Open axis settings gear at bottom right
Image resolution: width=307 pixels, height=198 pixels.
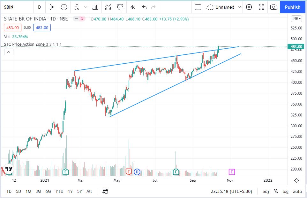point(296,180)
